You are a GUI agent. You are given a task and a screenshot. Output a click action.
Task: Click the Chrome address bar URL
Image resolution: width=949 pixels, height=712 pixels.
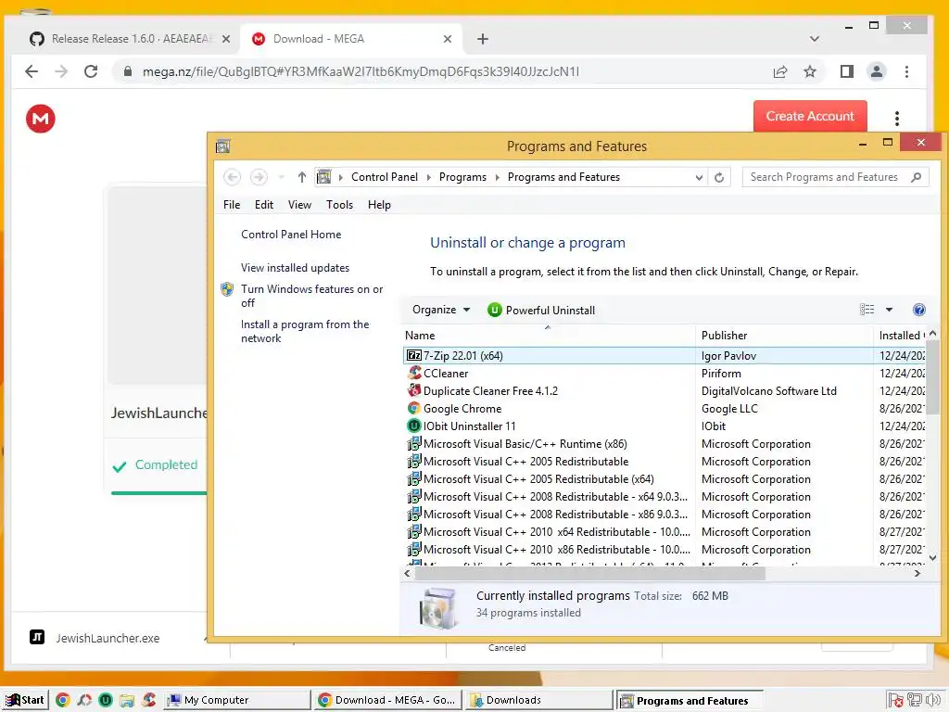click(361, 71)
